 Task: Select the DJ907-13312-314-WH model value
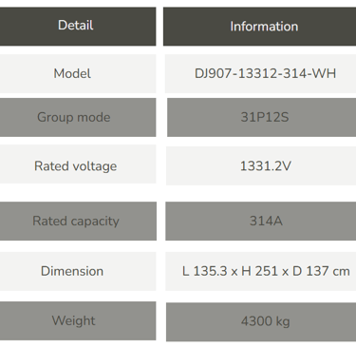coord(260,74)
